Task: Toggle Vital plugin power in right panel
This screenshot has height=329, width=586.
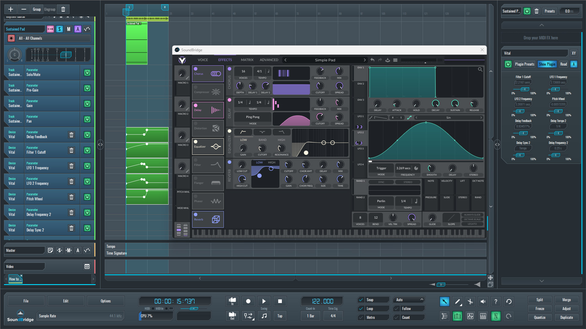Action: (x=508, y=64)
